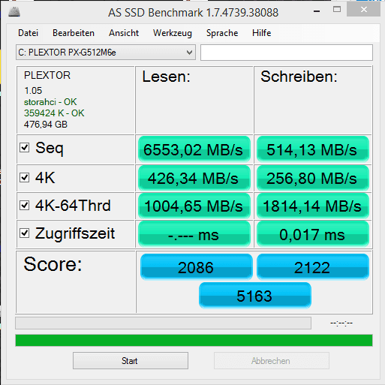Disable the 4K-64Thrd test checkbox
This screenshot has height=385, width=385.
tap(25, 206)
